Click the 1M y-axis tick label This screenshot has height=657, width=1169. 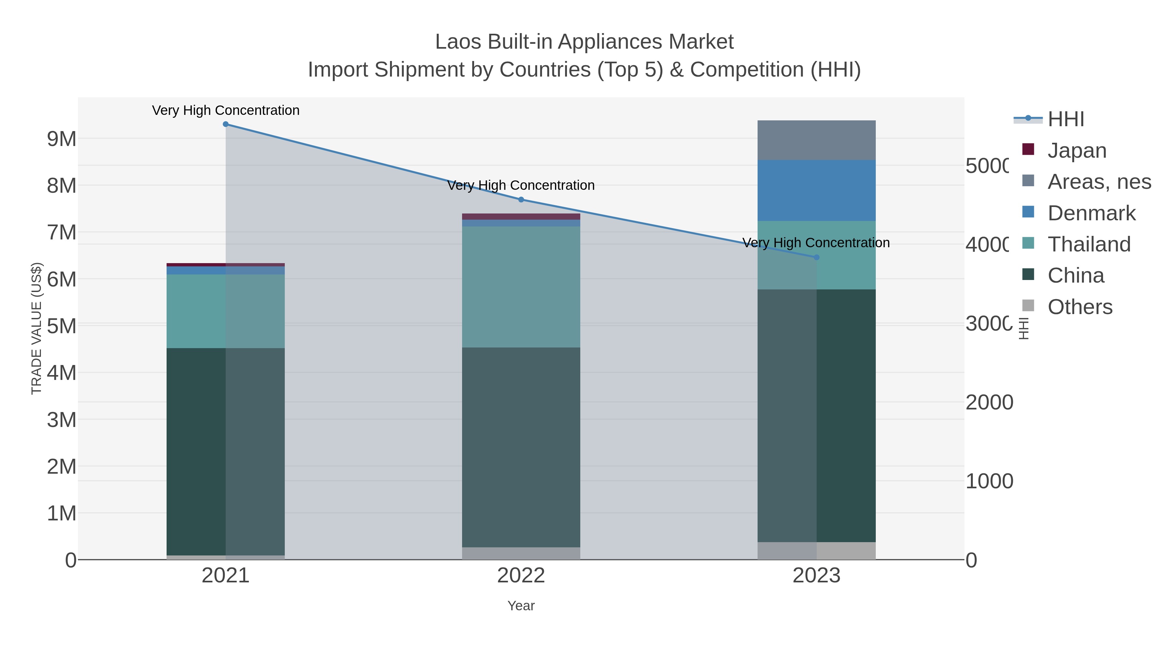62,513
